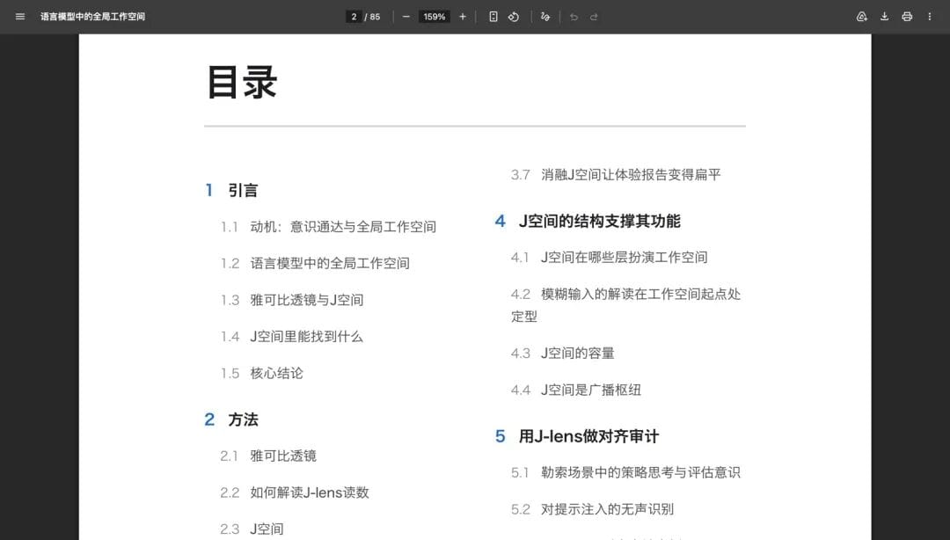Open TOC link 1.1 动机：意识通达与全局工作空间
The width and height of the screenshot is (950, 540).
(x=328, y=227)
